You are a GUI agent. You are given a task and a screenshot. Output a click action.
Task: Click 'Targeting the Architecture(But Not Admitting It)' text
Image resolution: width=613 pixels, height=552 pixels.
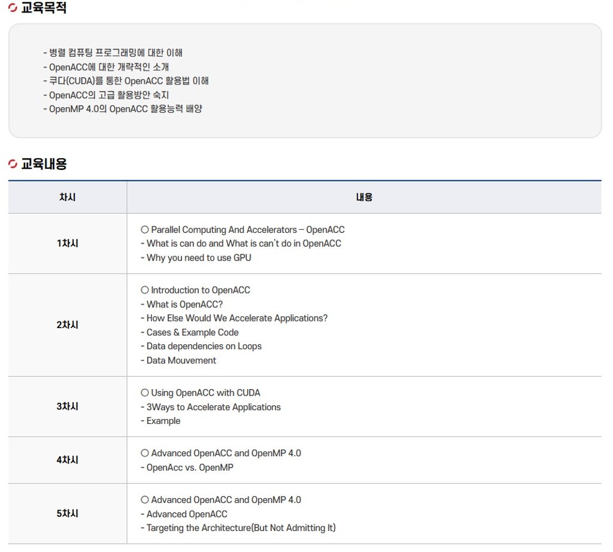pos(241,527)
